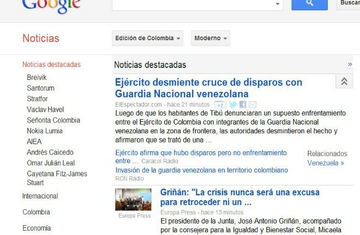The image size is (360, 235).
Task: Select Noticias destacadas in the sidebar
Action: click(x=51, y=65)
